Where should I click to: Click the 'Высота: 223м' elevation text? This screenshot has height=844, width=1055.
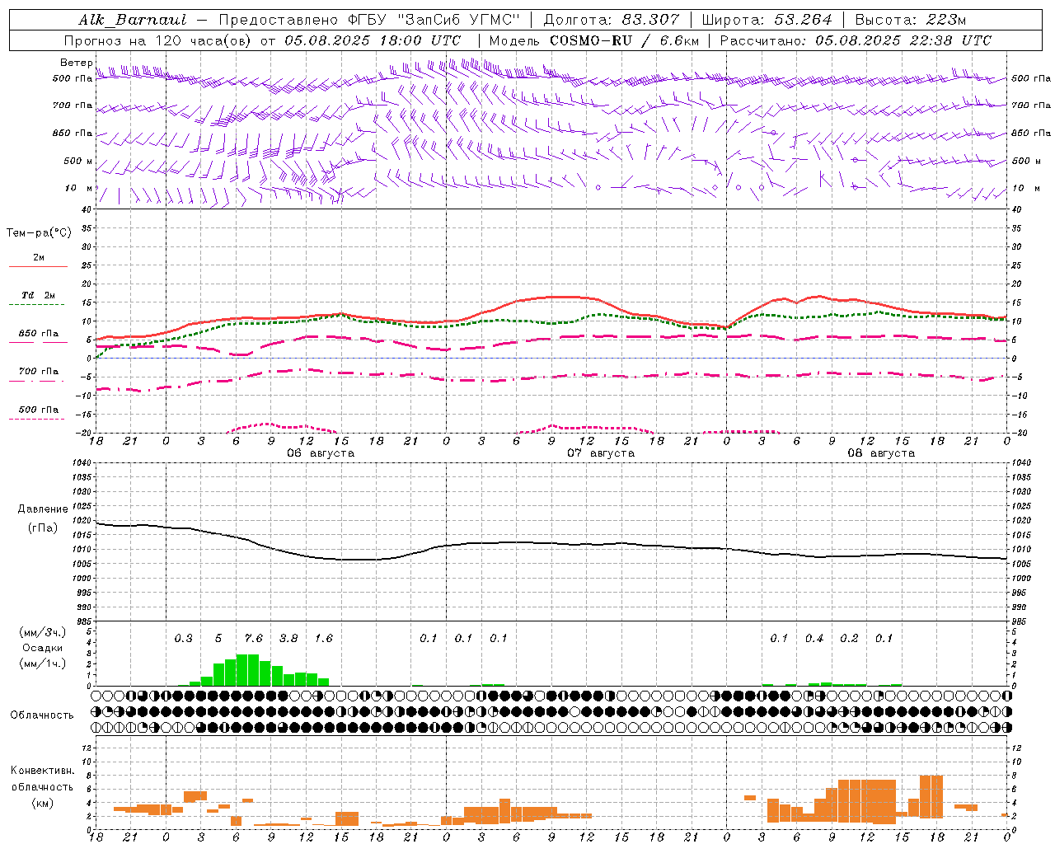[x=911, y=20]
